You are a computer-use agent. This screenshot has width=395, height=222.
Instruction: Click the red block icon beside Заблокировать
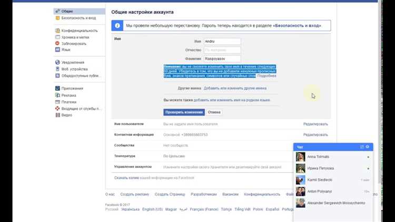coord(57,43)
